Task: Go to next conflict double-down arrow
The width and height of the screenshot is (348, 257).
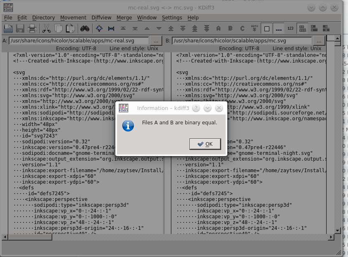Action: click(183, 28)
